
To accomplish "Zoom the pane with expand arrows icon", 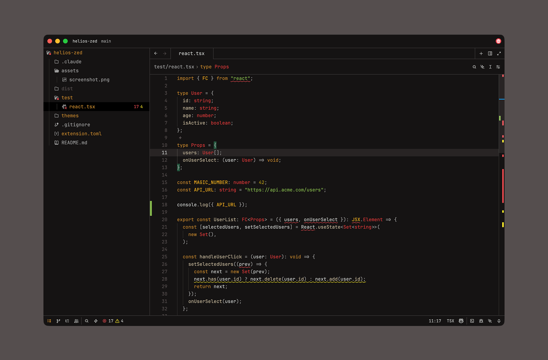I will pyautogui.click(x=499, y=54).
